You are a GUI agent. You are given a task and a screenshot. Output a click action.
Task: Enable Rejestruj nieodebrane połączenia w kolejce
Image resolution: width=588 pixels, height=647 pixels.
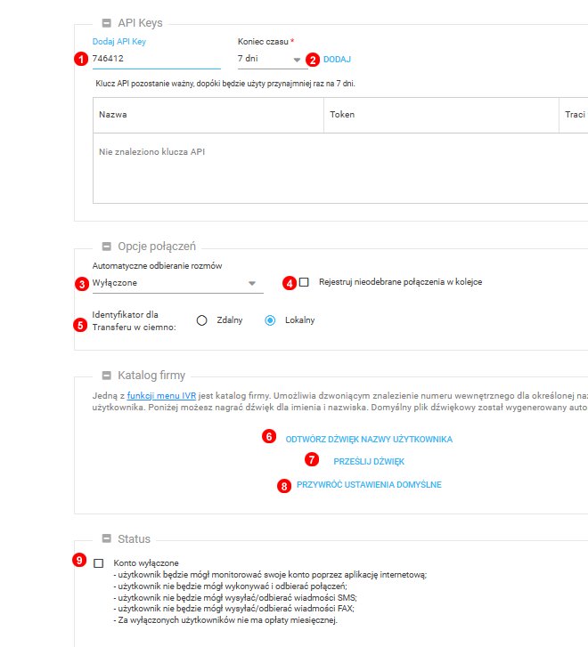(x=304, y=282)
